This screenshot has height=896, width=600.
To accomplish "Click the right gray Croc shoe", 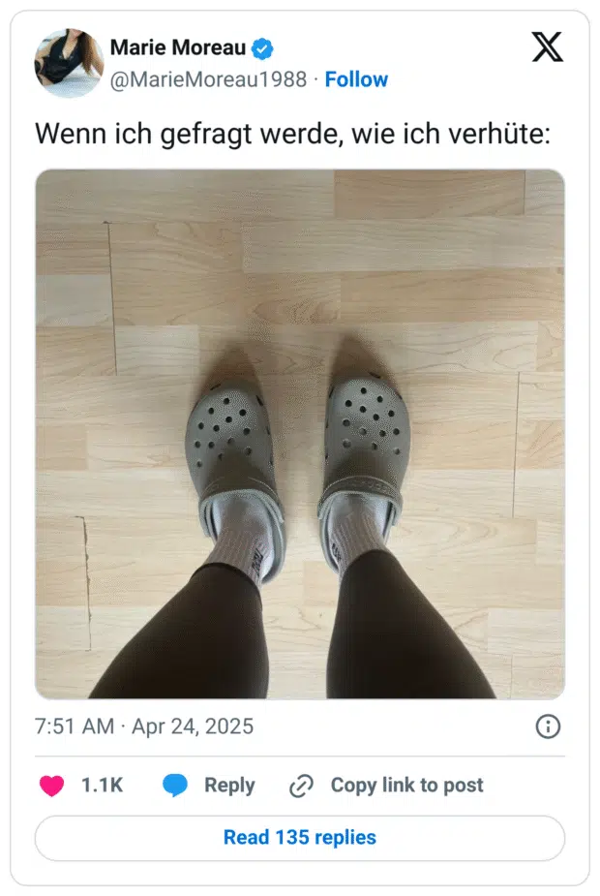I will [364, 472].
